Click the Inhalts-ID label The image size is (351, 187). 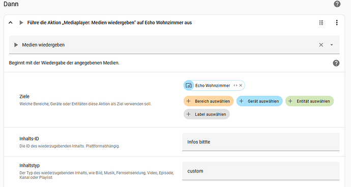(x=29, y=139)
